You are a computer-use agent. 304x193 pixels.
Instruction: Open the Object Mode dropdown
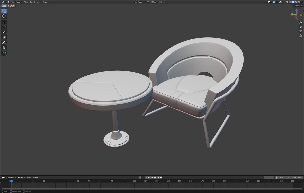[x=15, y=2]
